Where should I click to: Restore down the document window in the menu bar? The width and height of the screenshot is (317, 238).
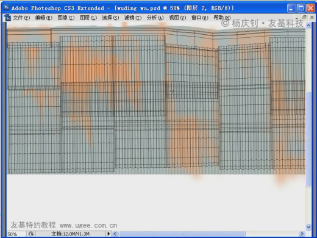coord(304,18)
